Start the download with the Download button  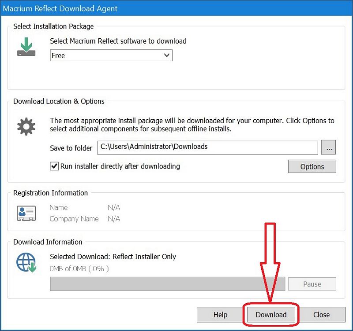tap(271, 315)
